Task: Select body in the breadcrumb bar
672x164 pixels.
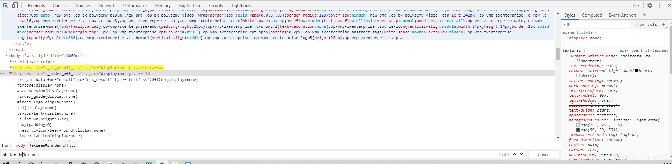Action: click(x=20, y=145)
